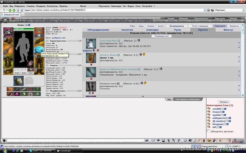Open the address bar dropdown arrow

tap(205, 10)
